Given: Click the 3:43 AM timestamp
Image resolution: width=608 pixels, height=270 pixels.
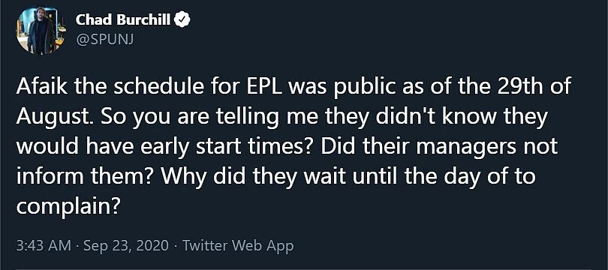Looking at the screenshot, I should point(44,245).
